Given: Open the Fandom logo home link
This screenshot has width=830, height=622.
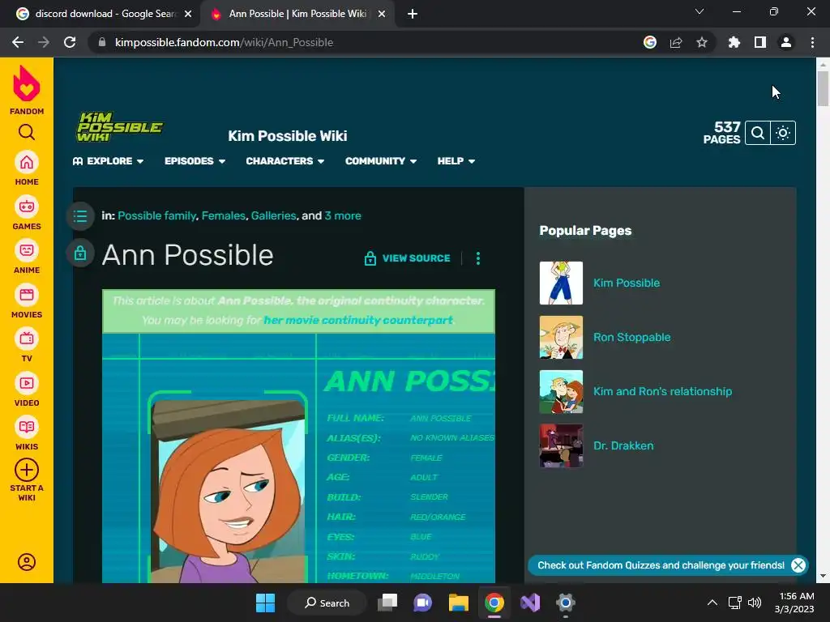Looking at the screenshot, I should 27,90.
